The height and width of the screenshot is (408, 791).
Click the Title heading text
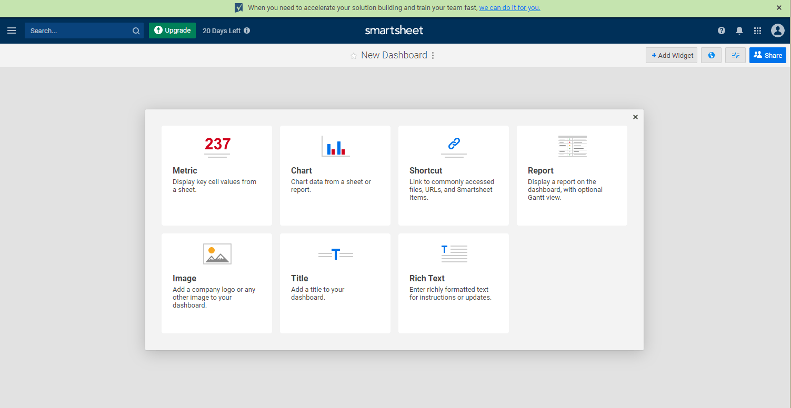(x=299, y=279)
